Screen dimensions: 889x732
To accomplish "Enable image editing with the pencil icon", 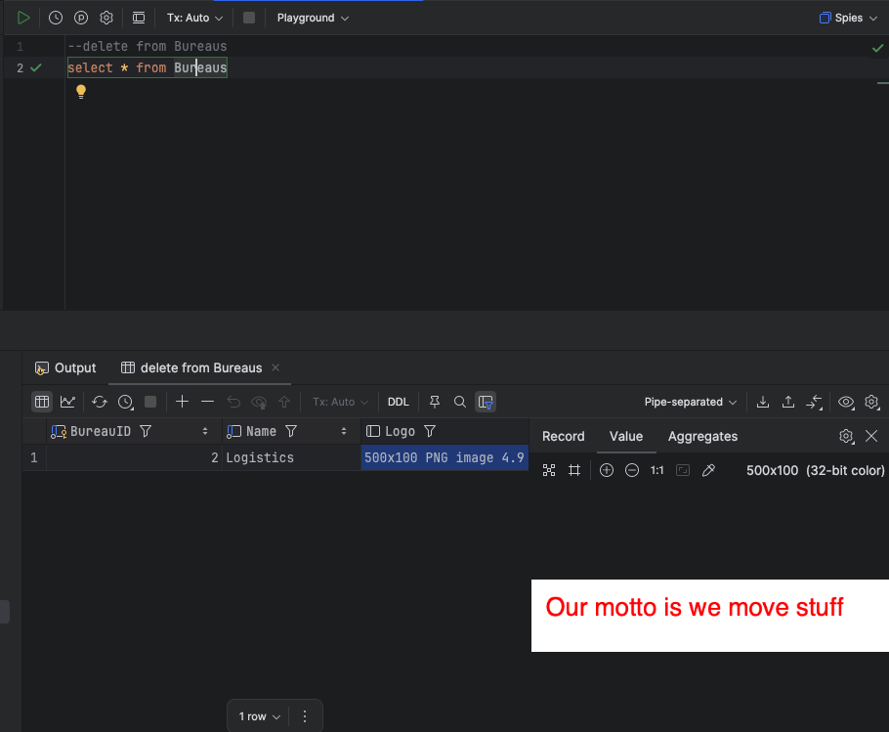I will tap(707, 470).
